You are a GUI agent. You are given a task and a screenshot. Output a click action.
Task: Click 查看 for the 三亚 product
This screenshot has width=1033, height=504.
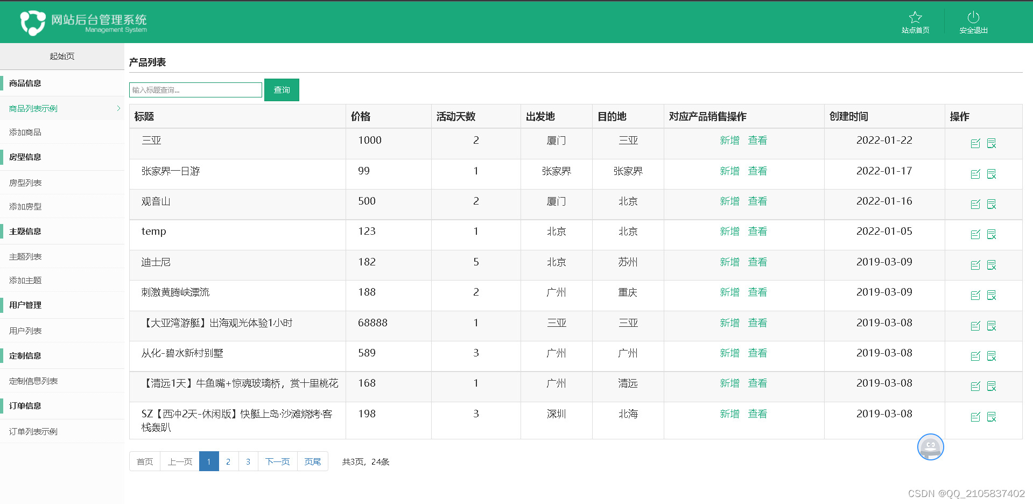click(x=757, y=140)
